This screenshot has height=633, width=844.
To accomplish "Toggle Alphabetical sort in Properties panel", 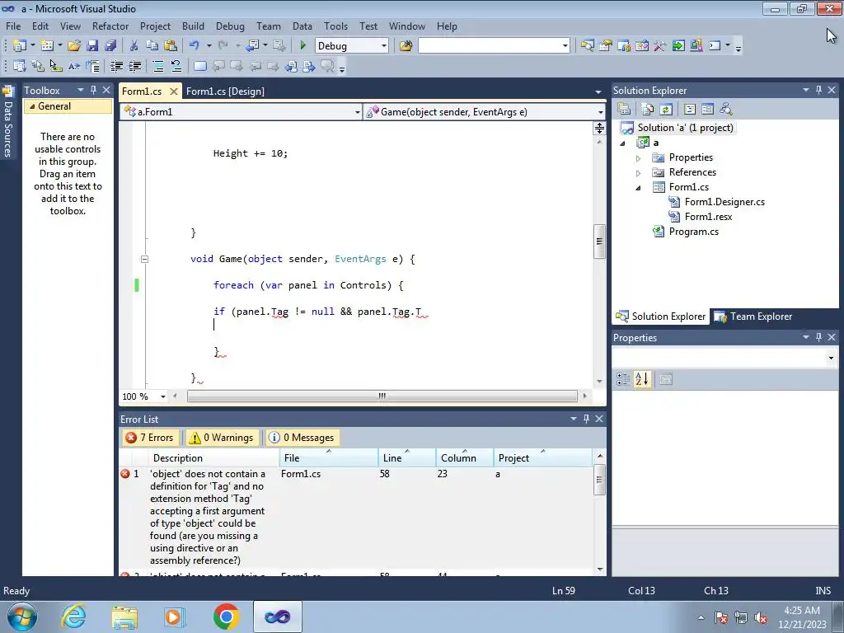I will (x=641, y=379).
